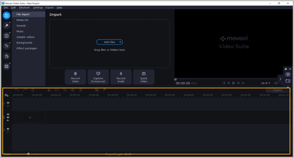Open the Titles text panel
Viewport: 294px width, 158px height.
(6, 46)
